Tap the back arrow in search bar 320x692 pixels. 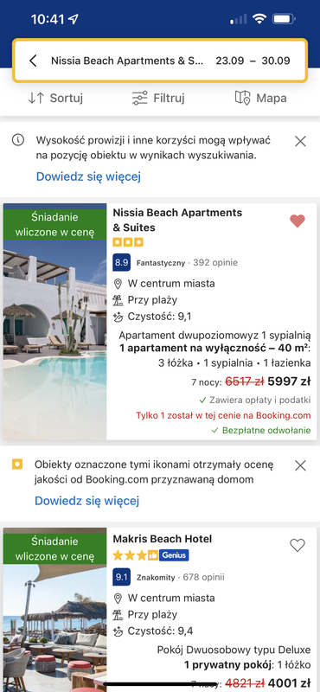(x=33, y=61)
